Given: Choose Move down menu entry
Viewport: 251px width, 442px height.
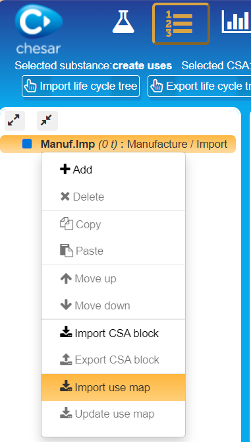Looking at the screenshot, I should point(113,305).
